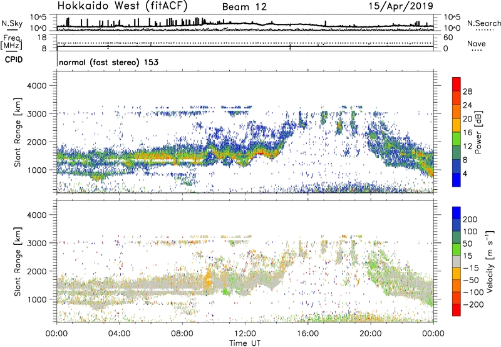Click '1000' tick on velocity panel range axis
The image size is (501, 347).
point(36,299)
